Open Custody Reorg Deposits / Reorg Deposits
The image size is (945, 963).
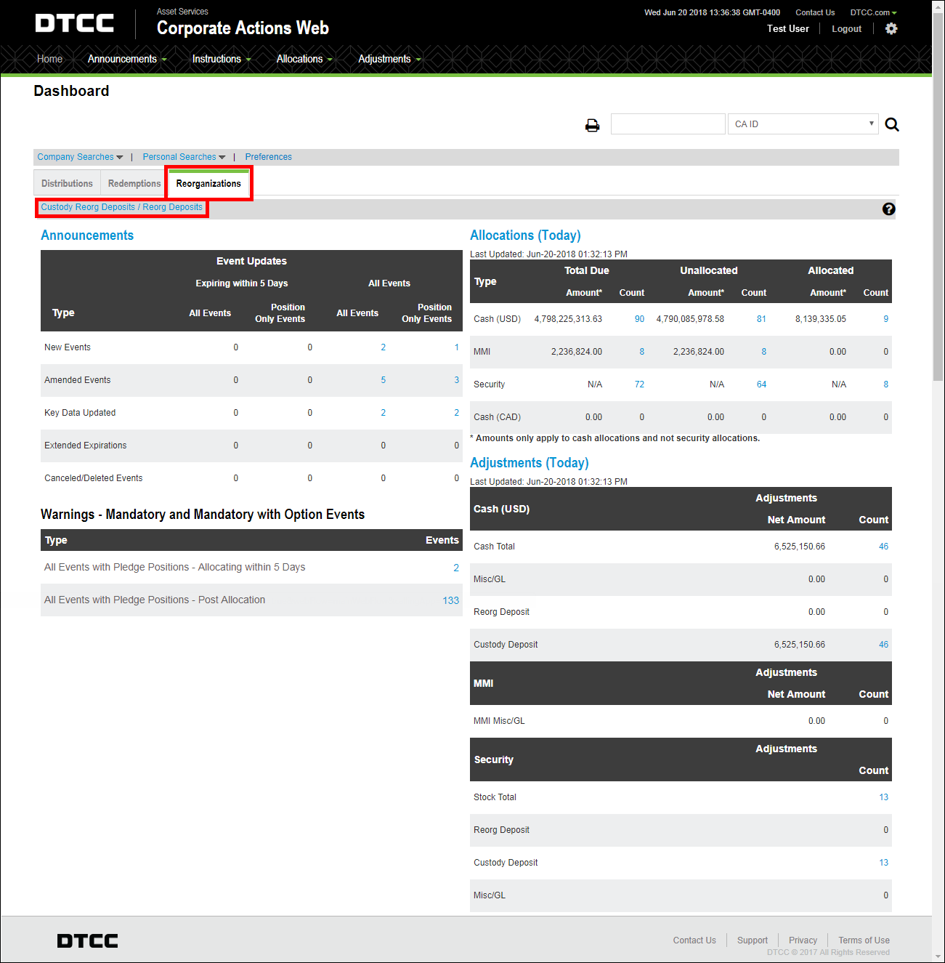pyautogui.click(x=121, y=207)
